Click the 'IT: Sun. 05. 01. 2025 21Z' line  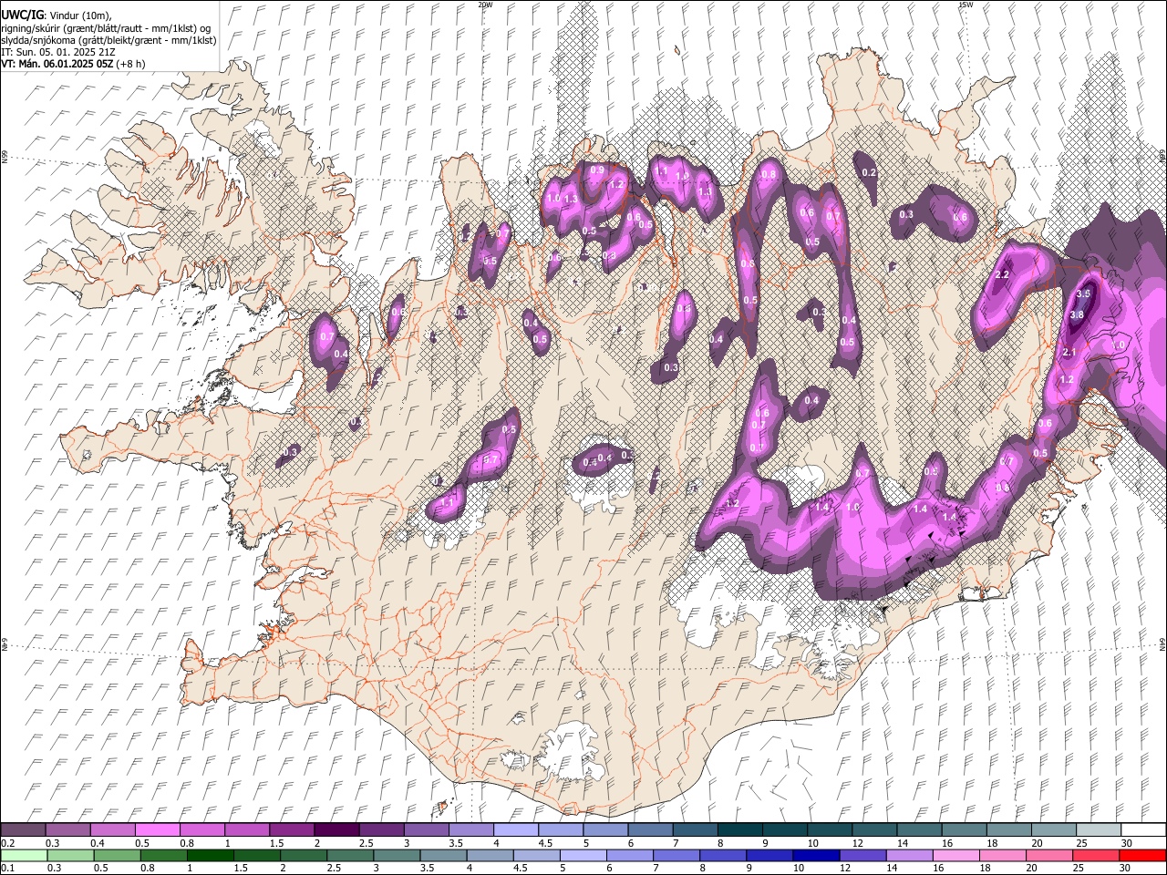[x=58, y=53]
